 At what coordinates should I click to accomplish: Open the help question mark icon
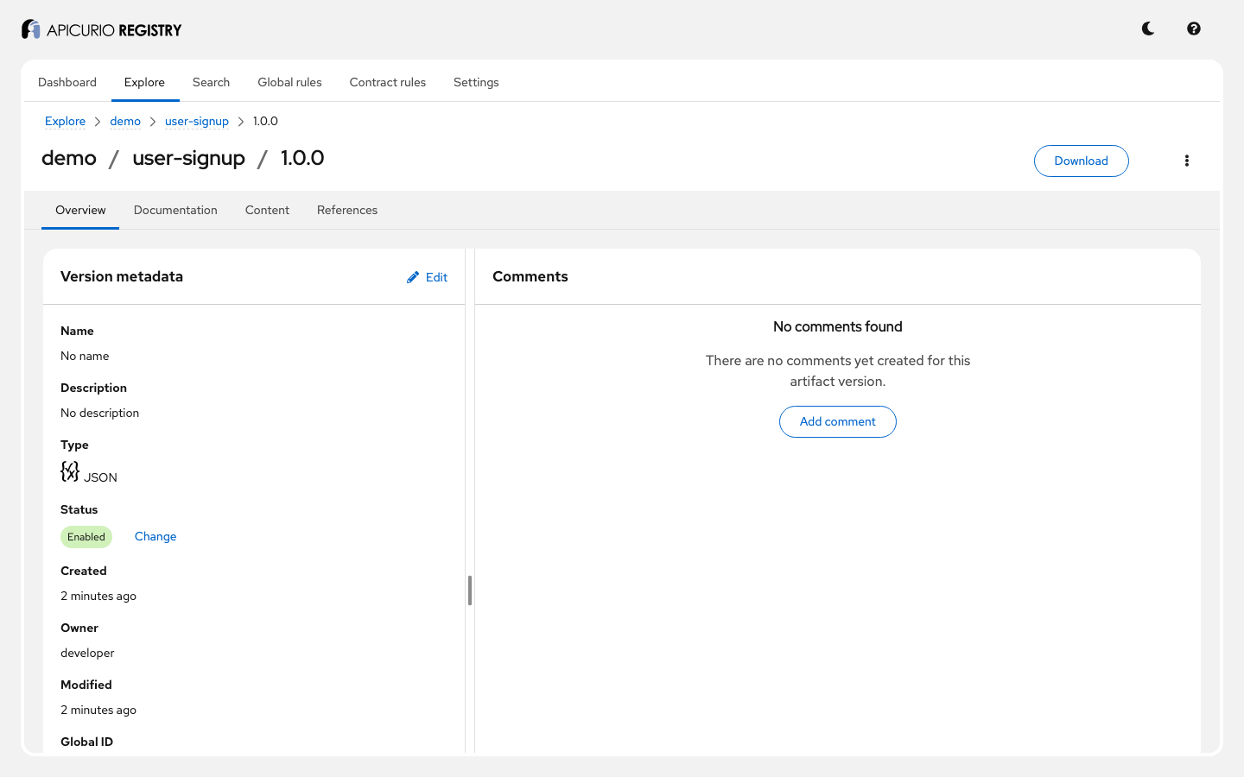pyautogui.click(x=1194, y=28)
